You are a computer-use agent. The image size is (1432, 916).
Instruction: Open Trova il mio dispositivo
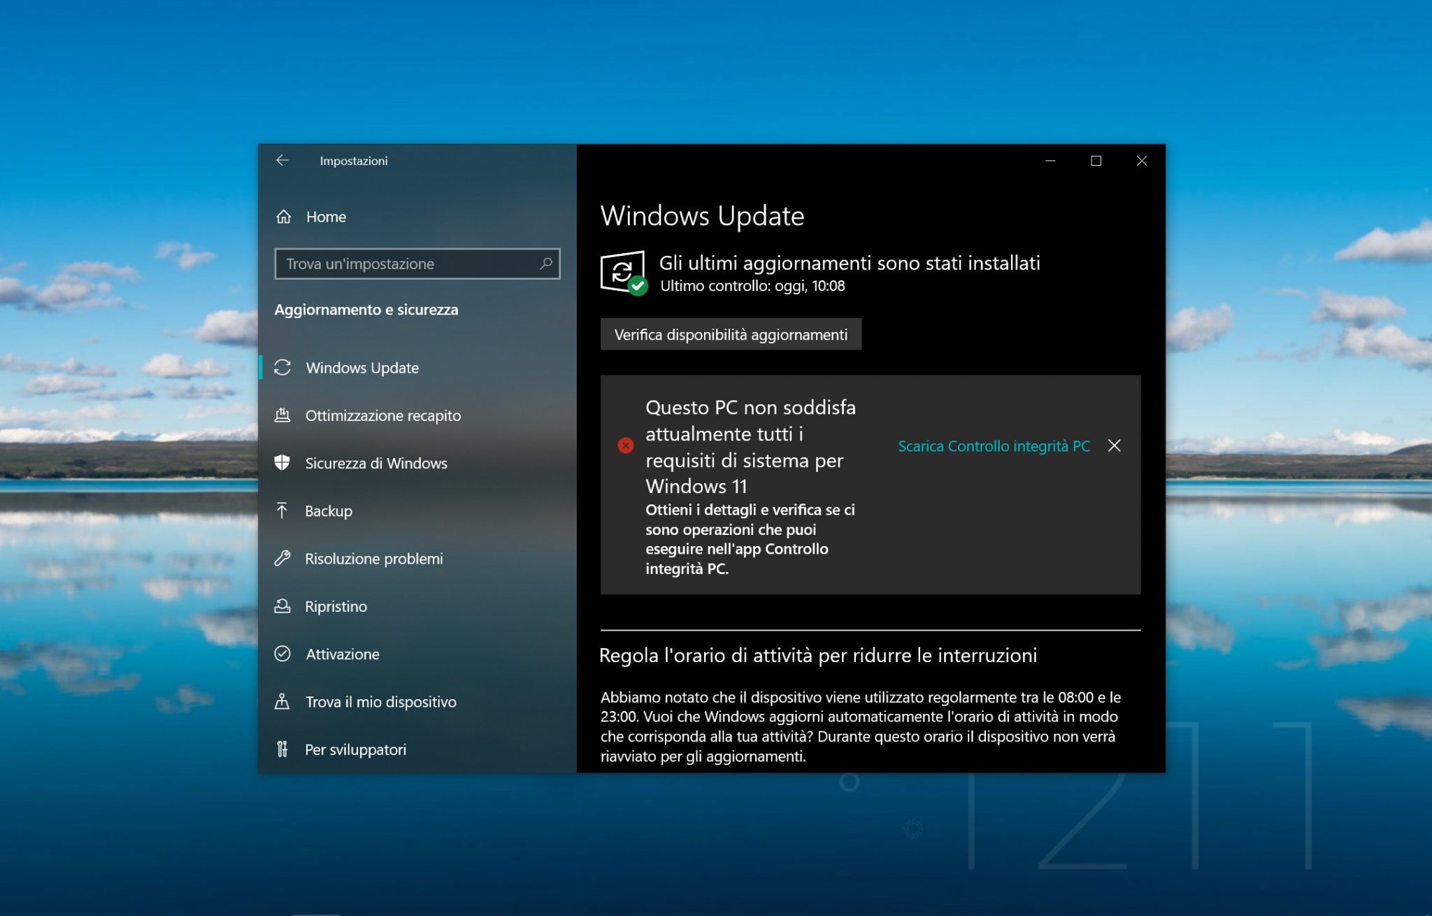click(x=417, y=701)
